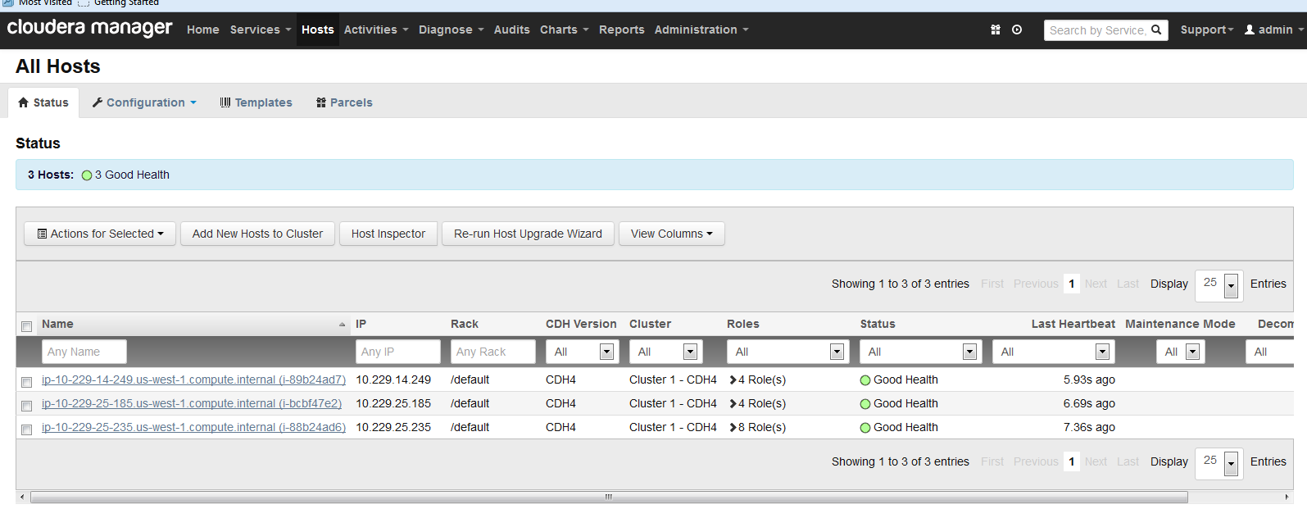The image size is (1307, 509).
Task: Click health status icon for ip-10-229-14-249
Action: coord(865,380)
